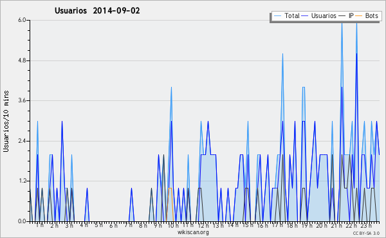386x238 pixels.
Task: Click the light blue Total legend line
Action: 278,16
